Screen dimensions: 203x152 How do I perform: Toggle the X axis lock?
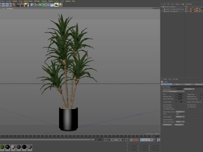click(x=1, y=5)
